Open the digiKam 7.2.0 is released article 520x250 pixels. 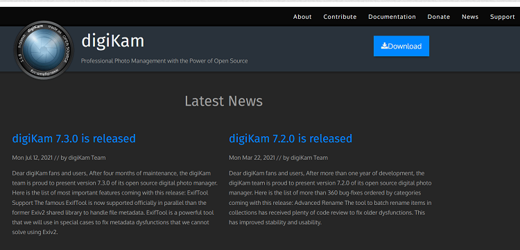pos(291,138)
